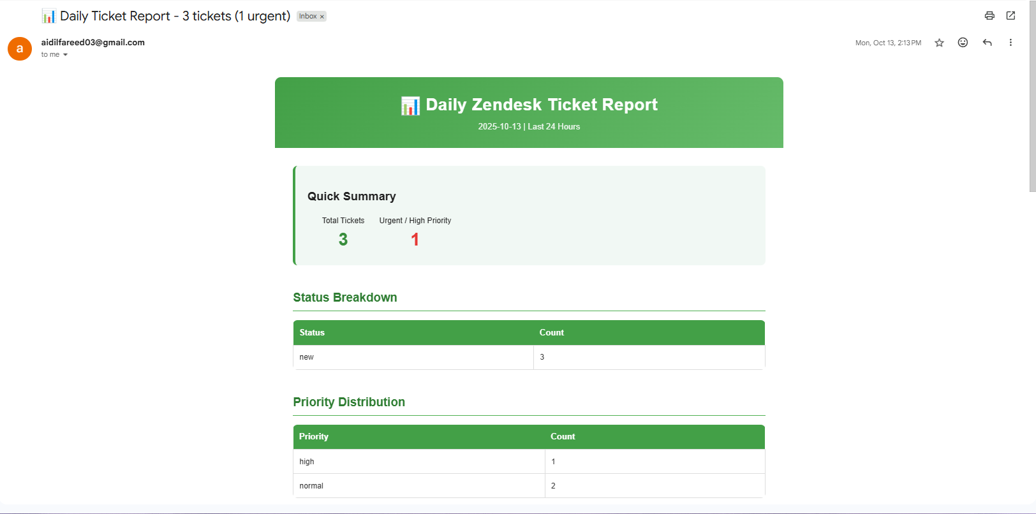Open the More options menu
The width and height of the screenshot is (1036, 514).
[x=1010, y=43]
